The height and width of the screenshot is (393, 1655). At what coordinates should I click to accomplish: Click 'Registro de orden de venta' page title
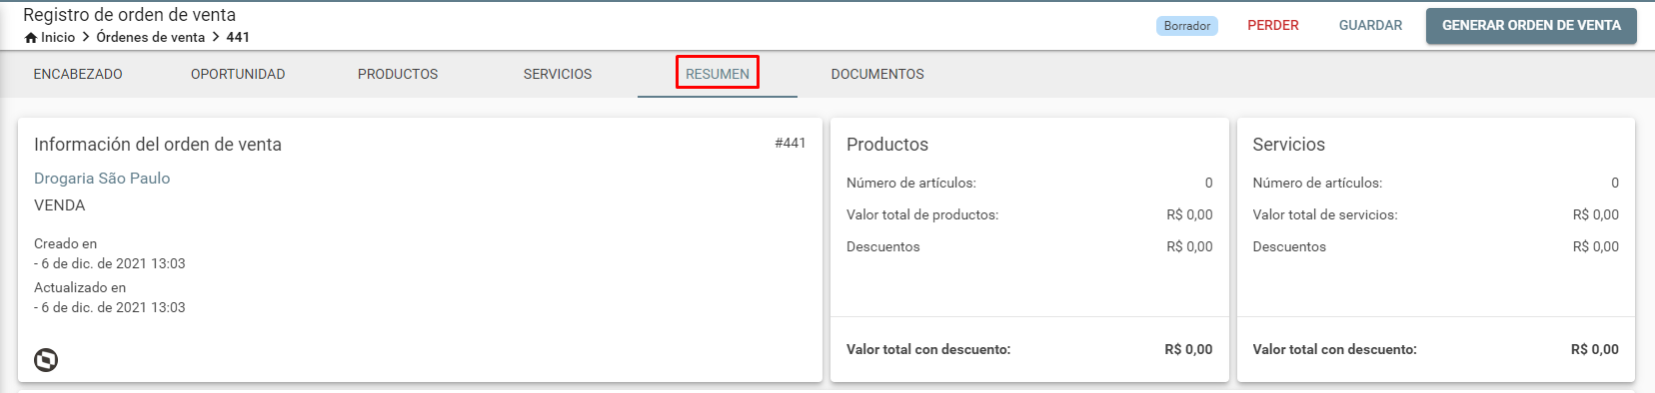130,15
